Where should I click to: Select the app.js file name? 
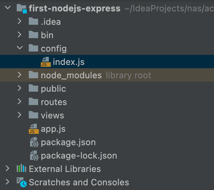53,129
